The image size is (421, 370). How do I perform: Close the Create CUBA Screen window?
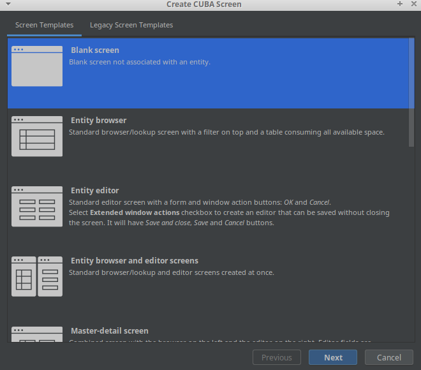coord(414,4)
